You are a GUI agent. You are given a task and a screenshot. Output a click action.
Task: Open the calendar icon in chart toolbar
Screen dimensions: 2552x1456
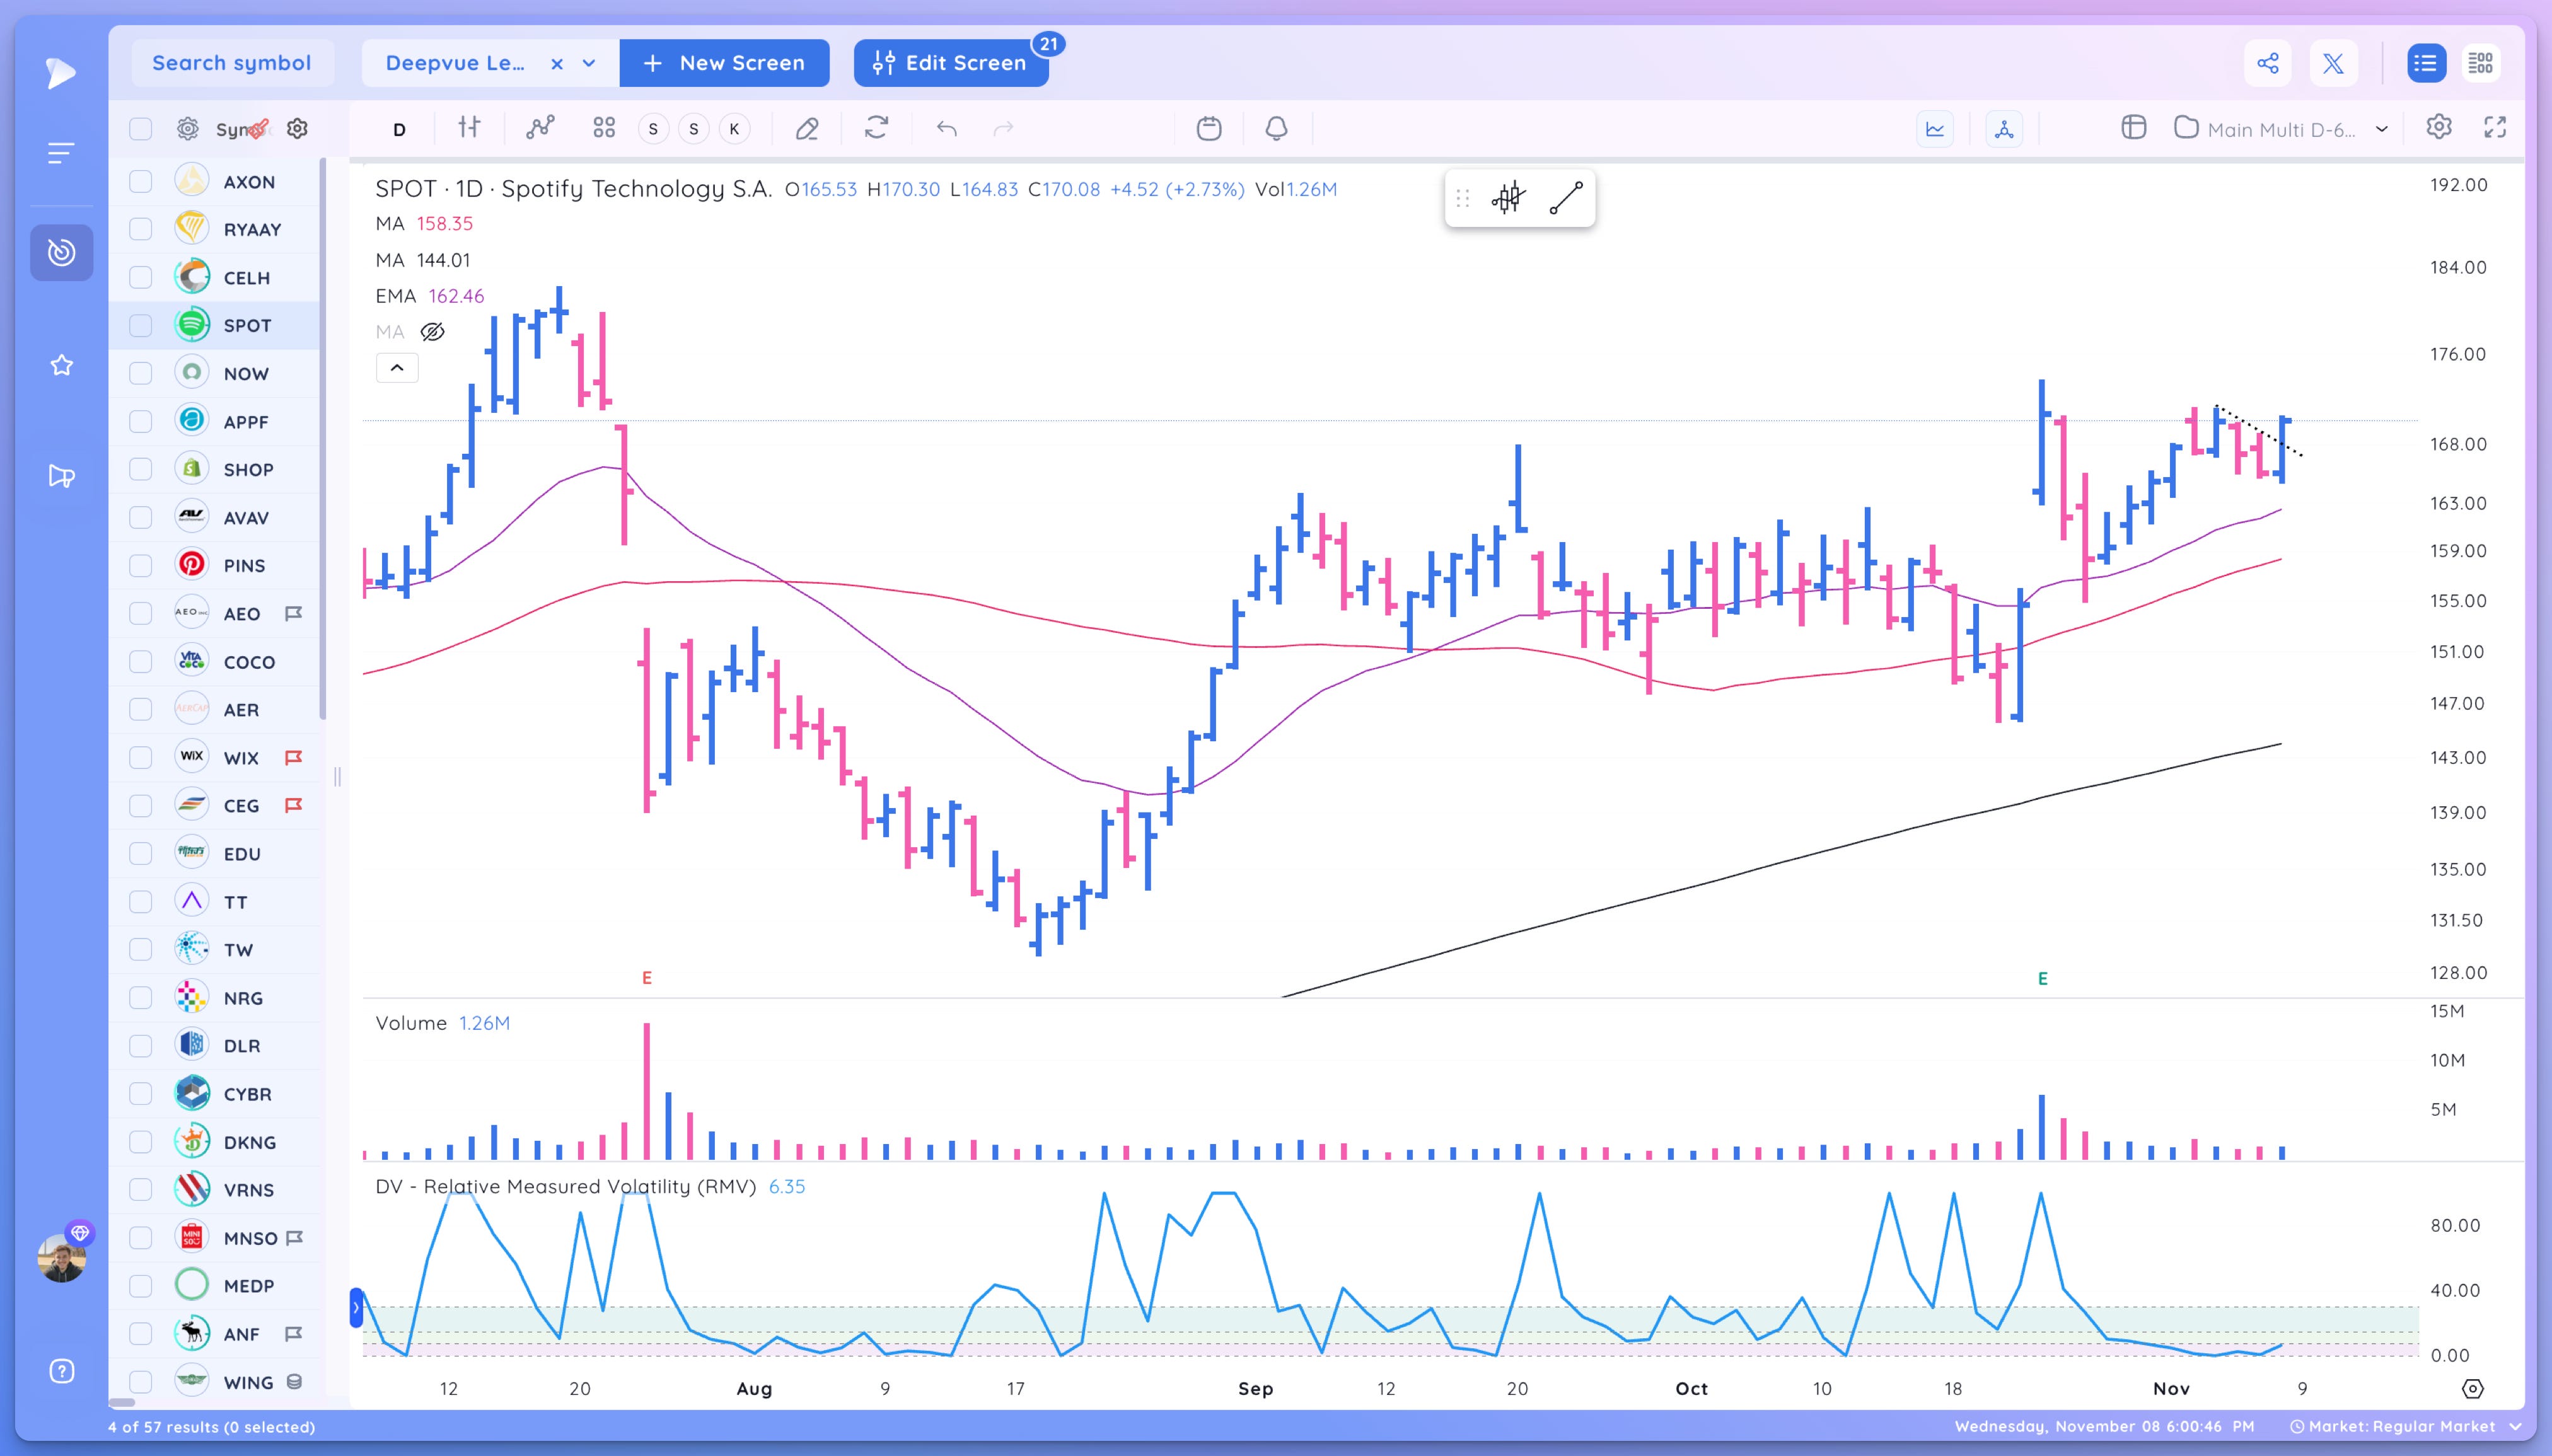tap(1209, 128)
